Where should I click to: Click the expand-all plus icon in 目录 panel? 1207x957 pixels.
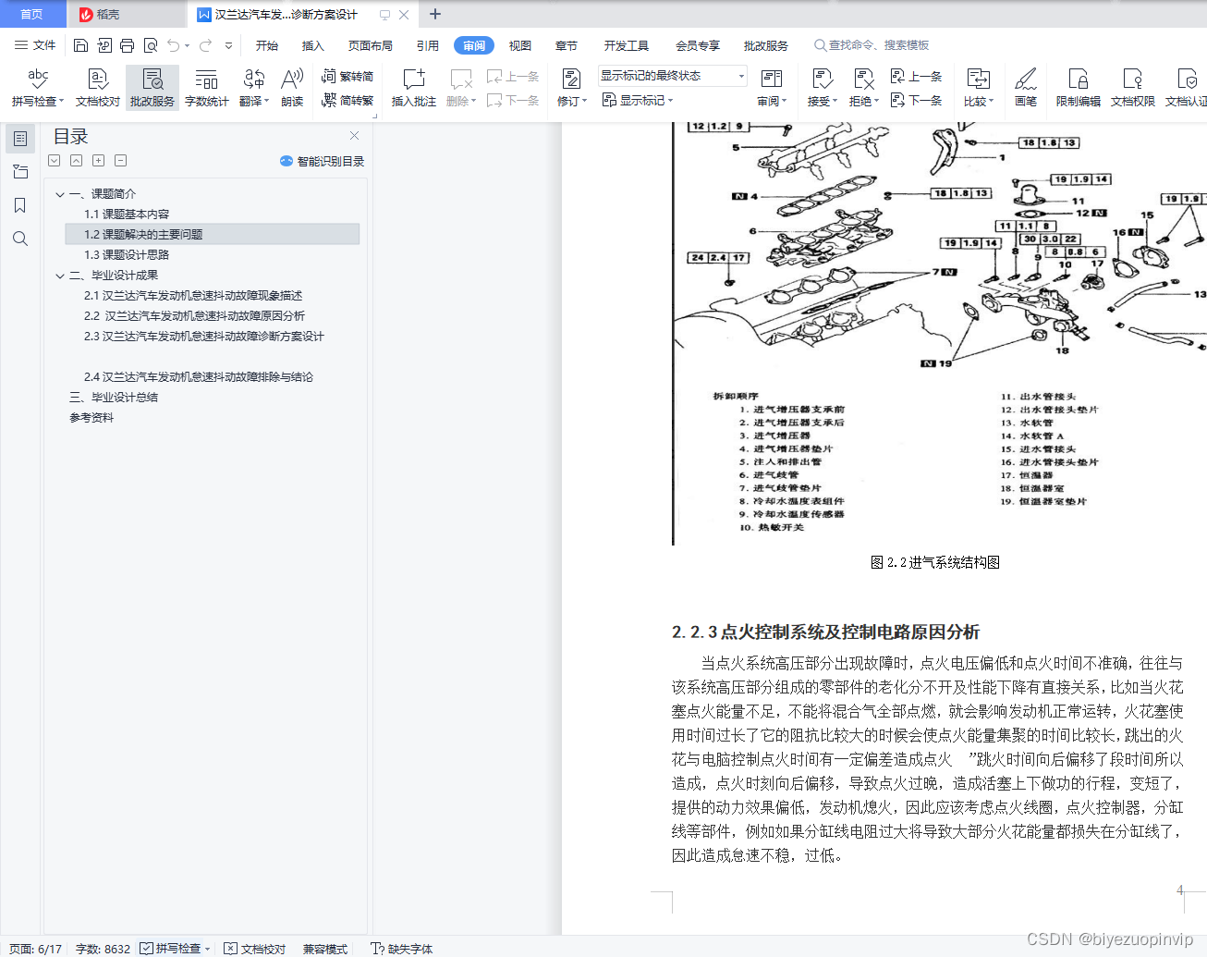[98, 161]
